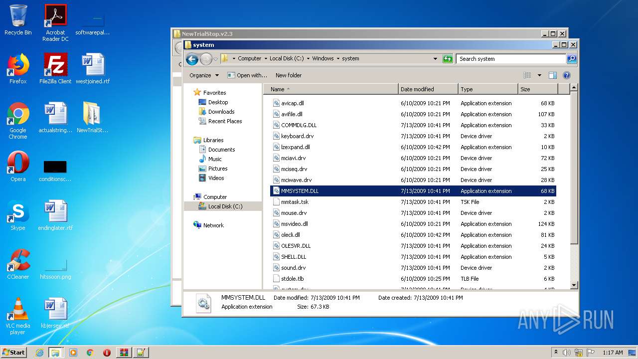
Task: Select the mmtask.tsk file icon
Action: tap(277, 202)
